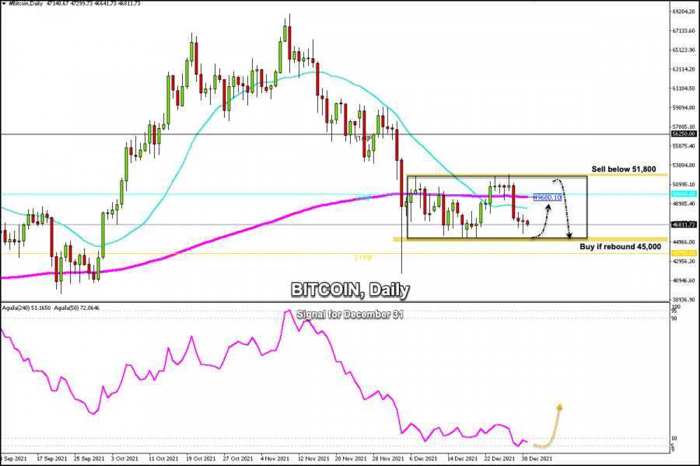
Task: Click the 40946.60 price axis label
Action: point(684,280)
